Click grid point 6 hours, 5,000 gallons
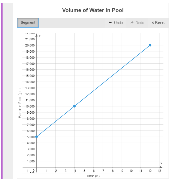 pyautogui.click(x=93, y=137)
